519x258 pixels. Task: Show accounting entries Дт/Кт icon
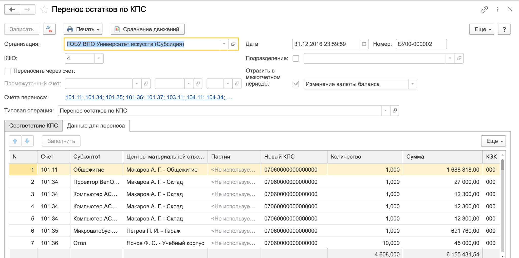[49, 29]
